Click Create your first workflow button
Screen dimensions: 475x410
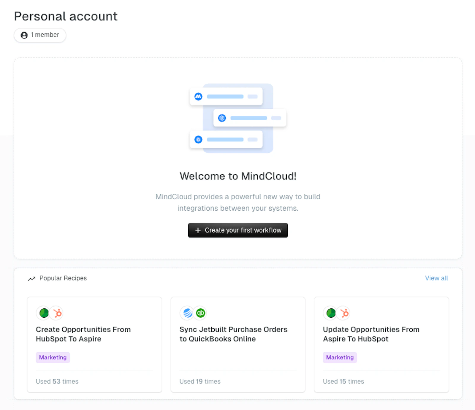pos(238,230)
